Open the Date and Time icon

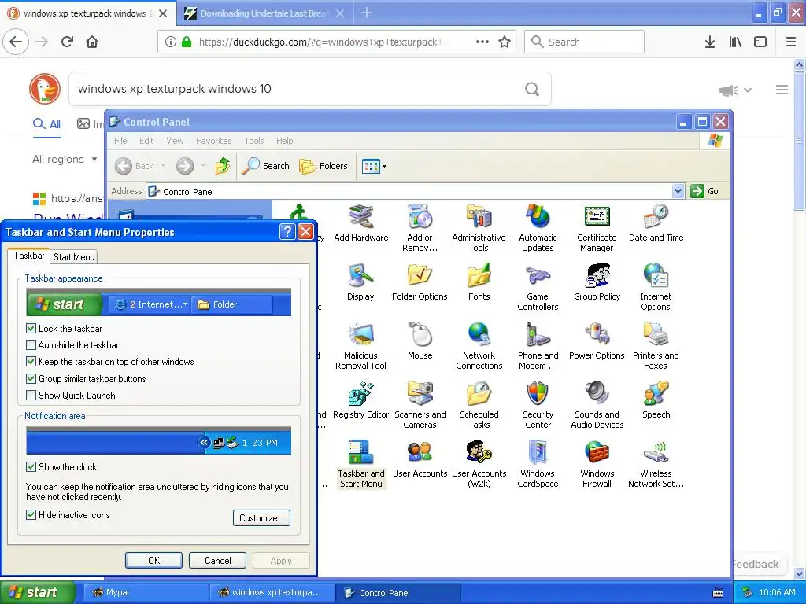pos(656,223)
